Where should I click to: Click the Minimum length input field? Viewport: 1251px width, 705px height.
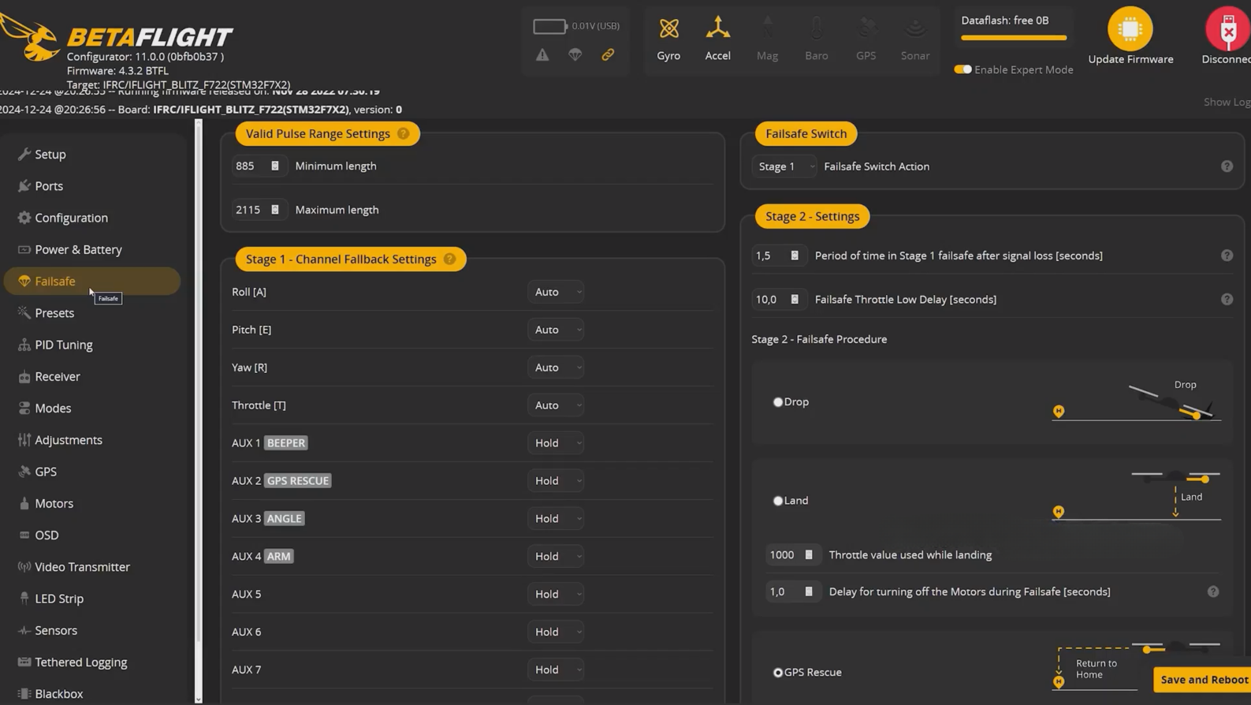tap(249, 166)
